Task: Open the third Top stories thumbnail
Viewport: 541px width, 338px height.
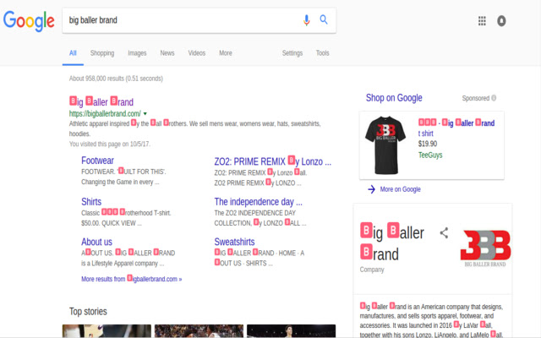Action: (x=291, y=330)
